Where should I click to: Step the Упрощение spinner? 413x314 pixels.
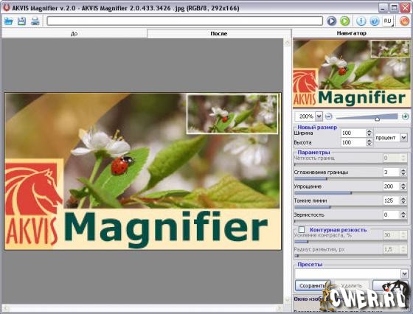(403, 186)
